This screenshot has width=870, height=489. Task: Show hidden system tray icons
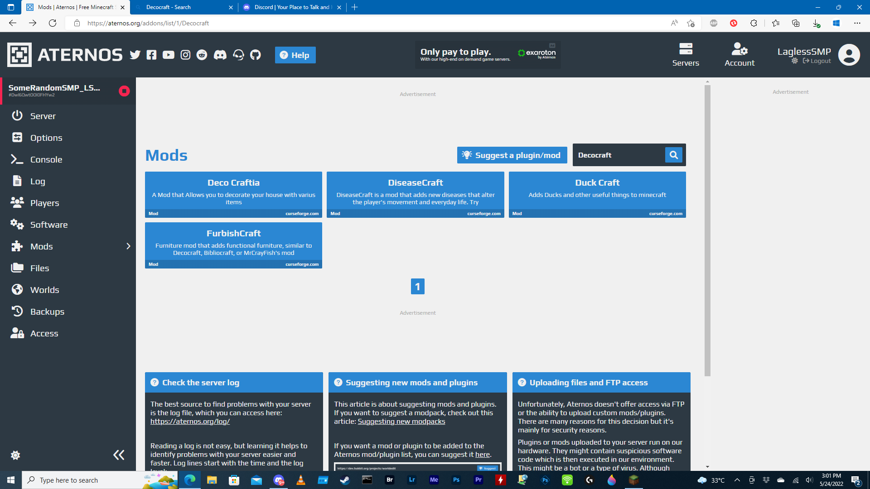point(737,480)
